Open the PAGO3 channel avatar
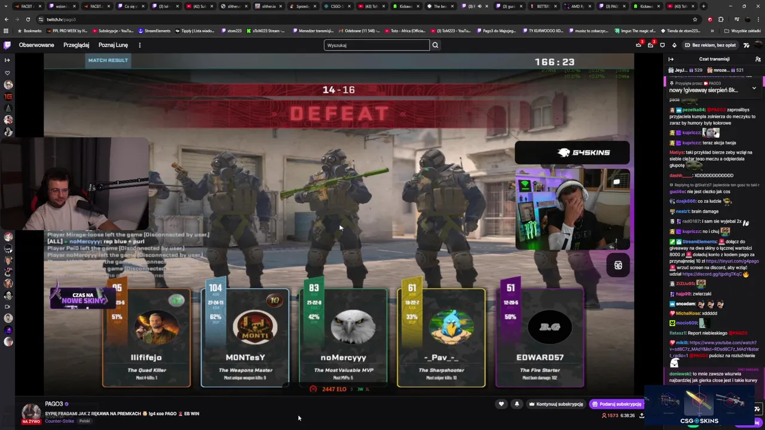Image resolution: width=765 pixels, height=430 pixels. point(31,412)
